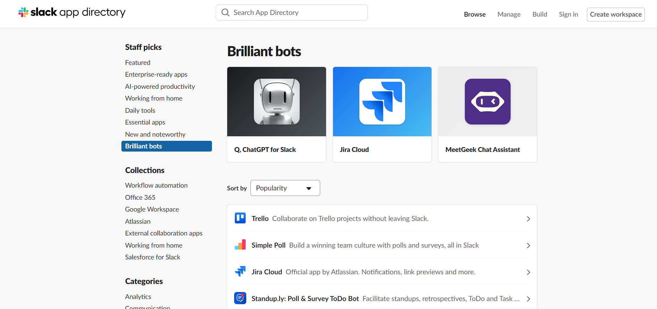Click Jira Cloud's Official app by Atlassian text
The width and height of the screenshot is (657, 309).
coord(381,272)
